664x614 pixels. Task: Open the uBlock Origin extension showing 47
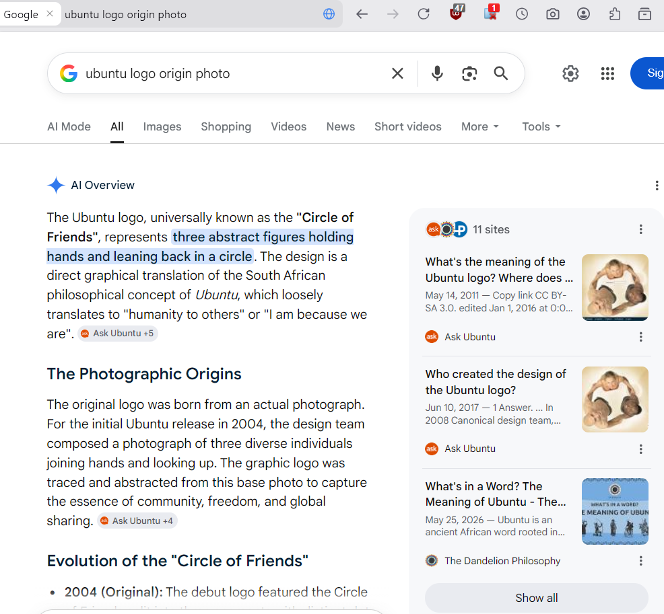[457, 13]
